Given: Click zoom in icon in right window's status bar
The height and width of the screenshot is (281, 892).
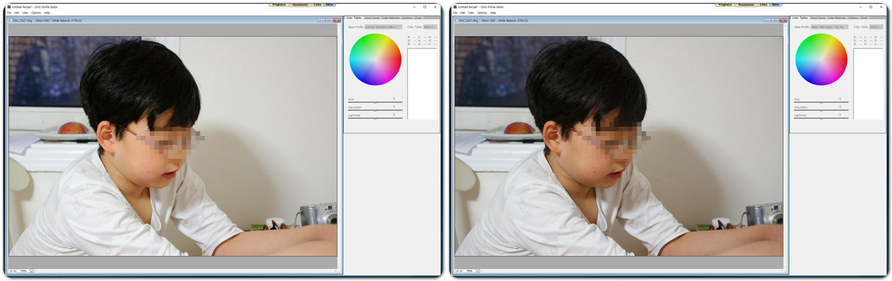Looking at the screenshot, I should click(461, 271).
